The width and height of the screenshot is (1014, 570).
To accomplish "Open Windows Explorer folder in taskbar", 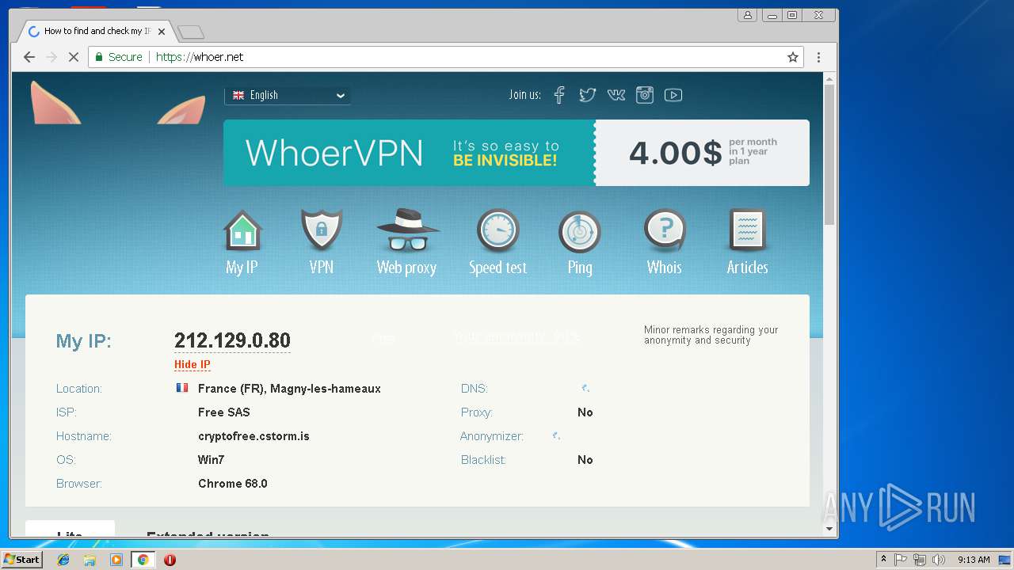I will (x=90, y=560).
